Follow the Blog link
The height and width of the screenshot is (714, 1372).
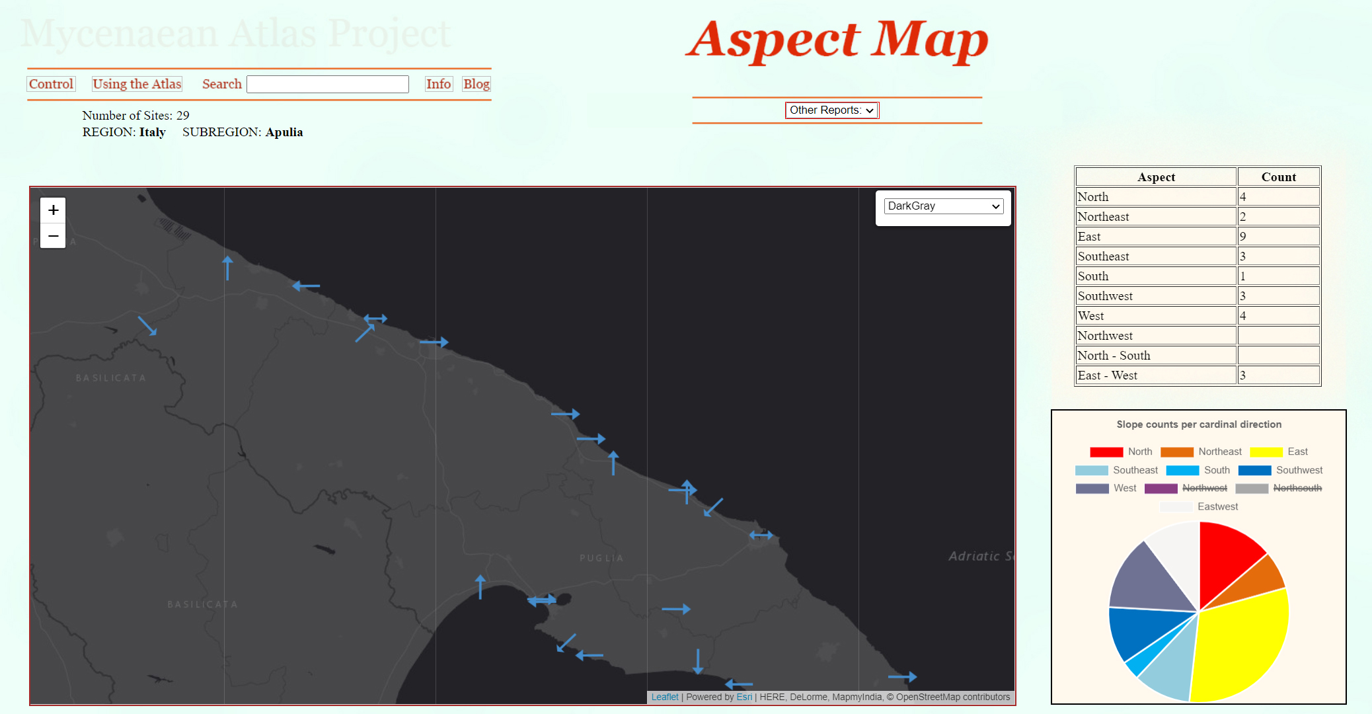[476, 84]
